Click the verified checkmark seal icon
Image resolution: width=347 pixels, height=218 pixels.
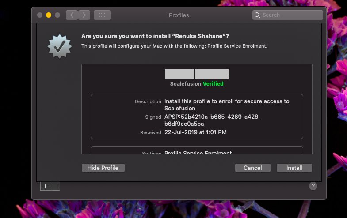pyautogui.click(x=60, y=46)
